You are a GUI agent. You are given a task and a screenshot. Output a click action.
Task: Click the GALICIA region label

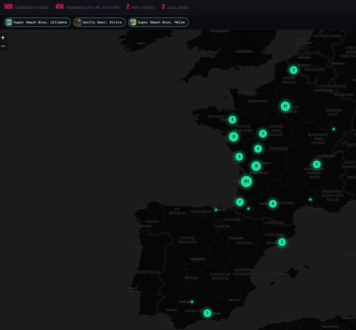point(152,221)
